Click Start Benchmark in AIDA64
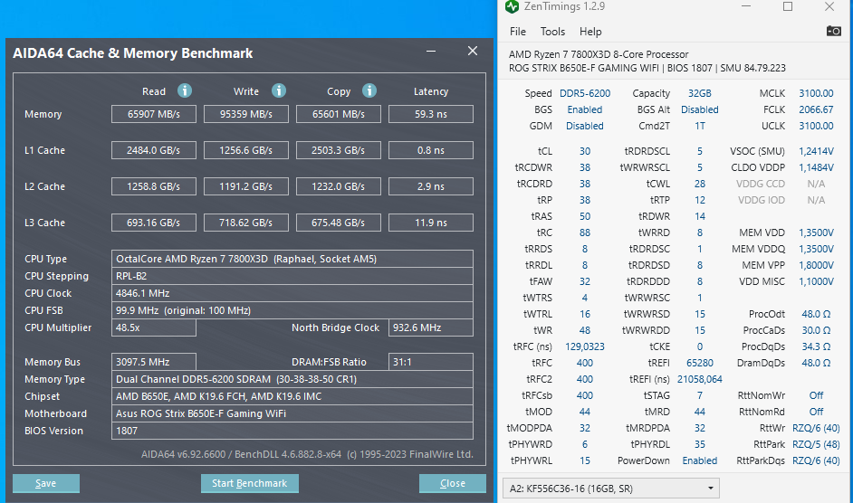This screenshot has width=853, height=503. point(249,483)
